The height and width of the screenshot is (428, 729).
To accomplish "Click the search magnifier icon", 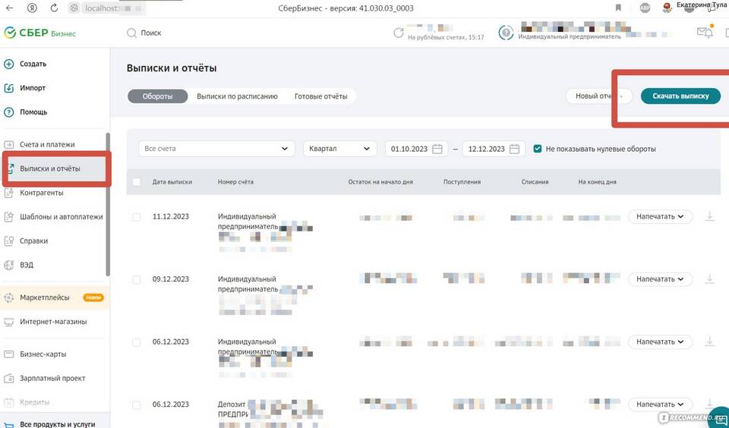I will pos(132,33).
